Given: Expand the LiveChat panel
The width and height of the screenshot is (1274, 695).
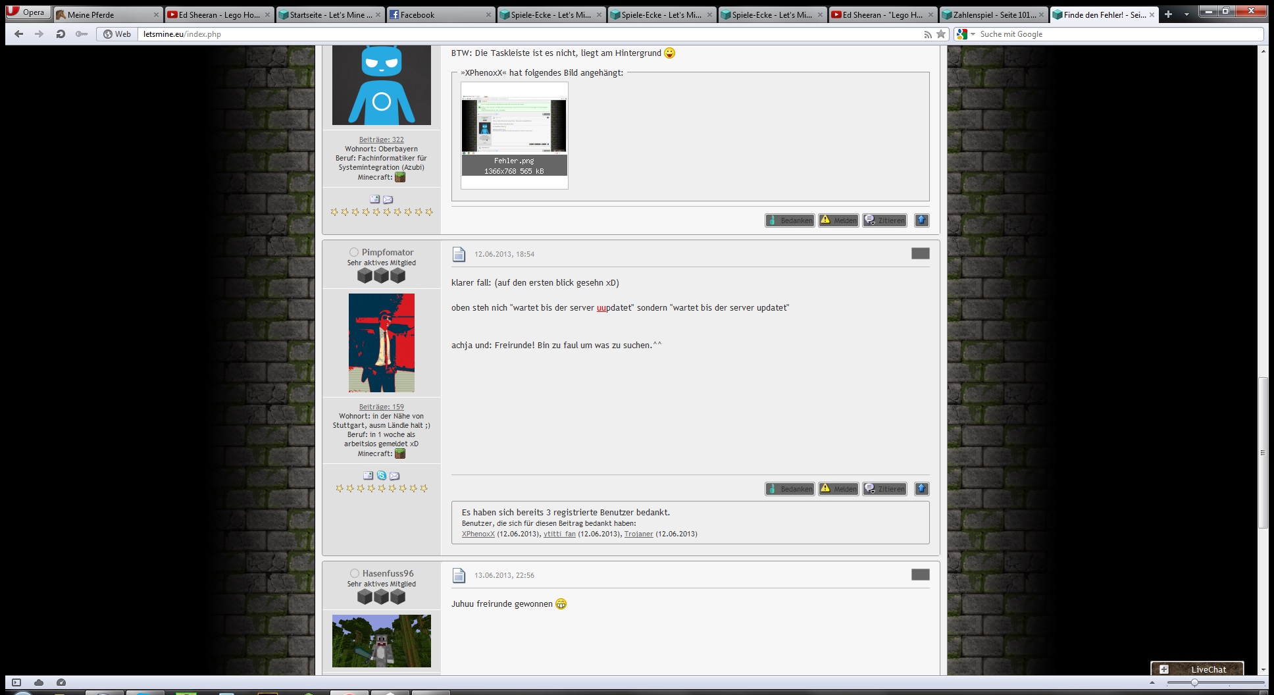Looking at the screenshot, I should point(1163,669).
